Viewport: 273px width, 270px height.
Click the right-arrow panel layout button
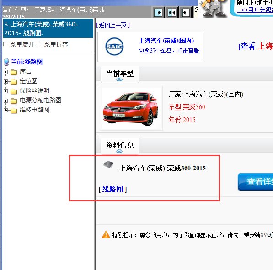point(158,12)
